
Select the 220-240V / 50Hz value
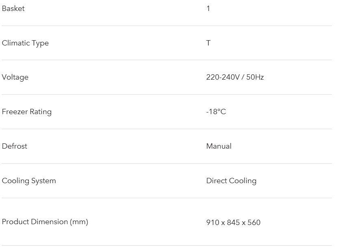pos(235,77)
